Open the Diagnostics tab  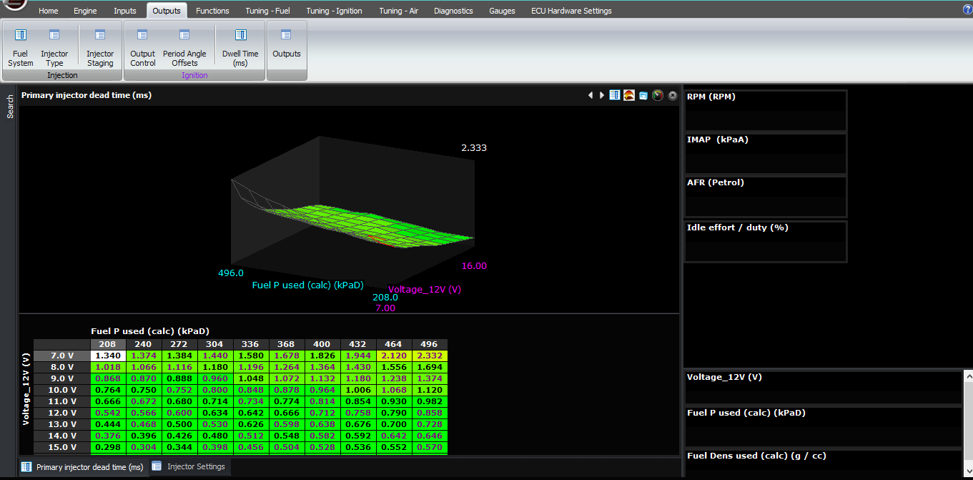[453, 11]
